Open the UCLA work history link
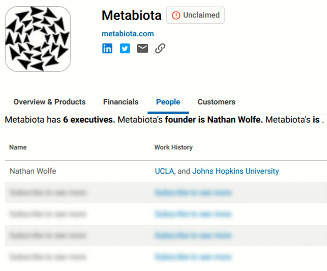 pyautogui.click(x=165, y=171)
